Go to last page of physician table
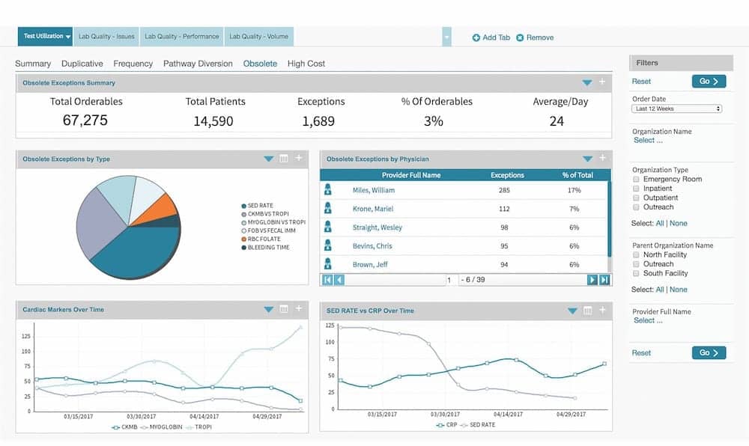 click(604, 279)
